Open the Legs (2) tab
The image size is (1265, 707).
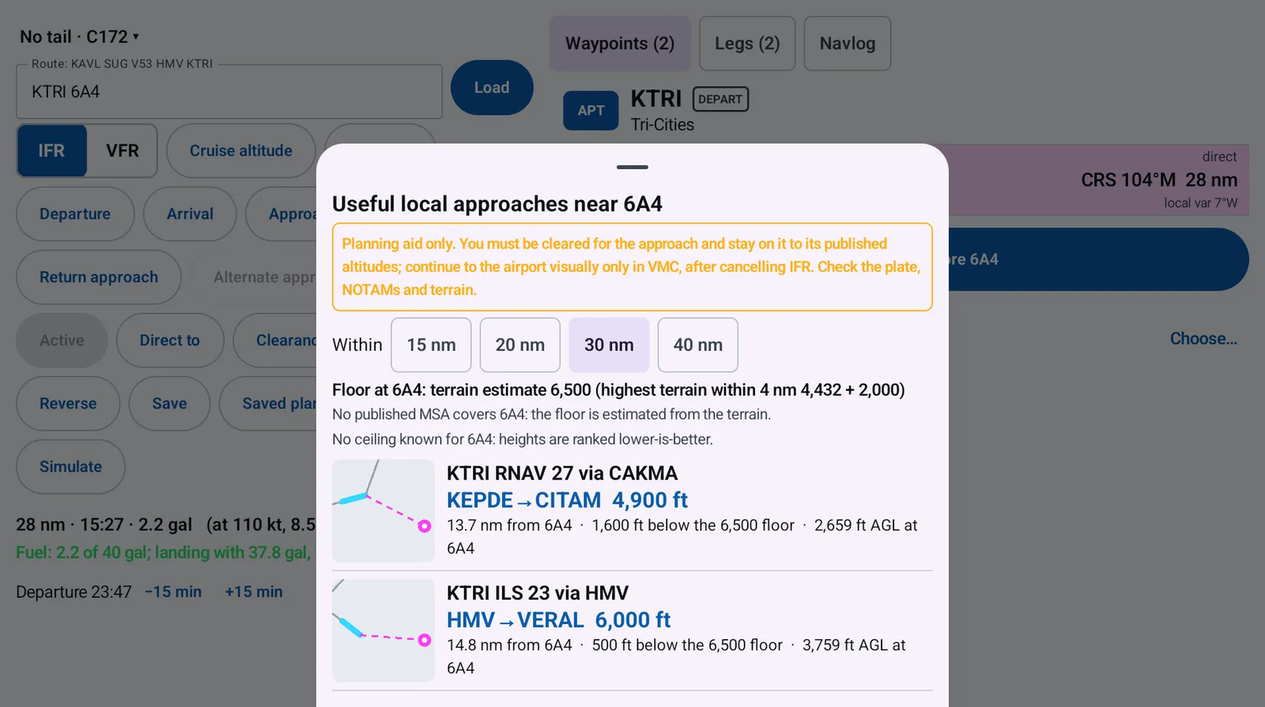[747, 43]
